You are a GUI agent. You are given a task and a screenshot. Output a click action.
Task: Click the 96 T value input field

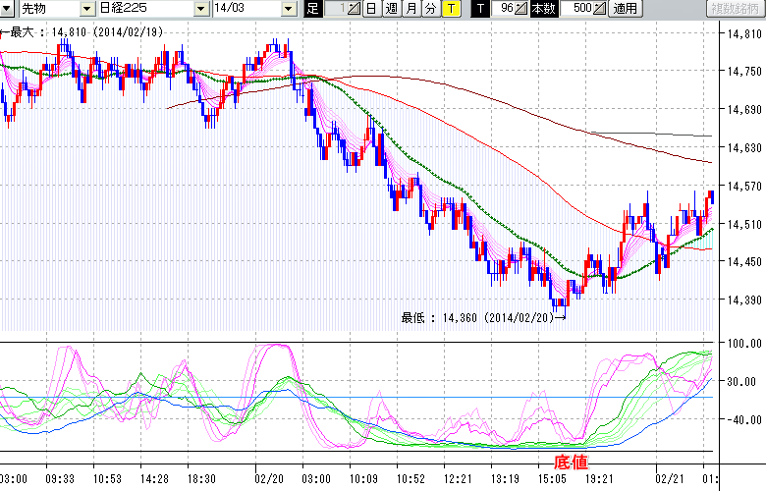tap(504, 9)
